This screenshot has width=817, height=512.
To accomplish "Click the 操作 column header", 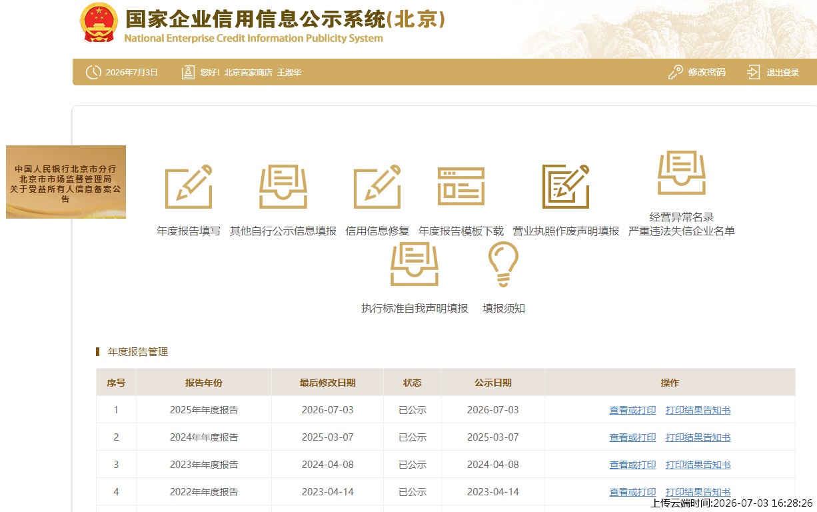I will pyautogui.click(x=670, y=383).
